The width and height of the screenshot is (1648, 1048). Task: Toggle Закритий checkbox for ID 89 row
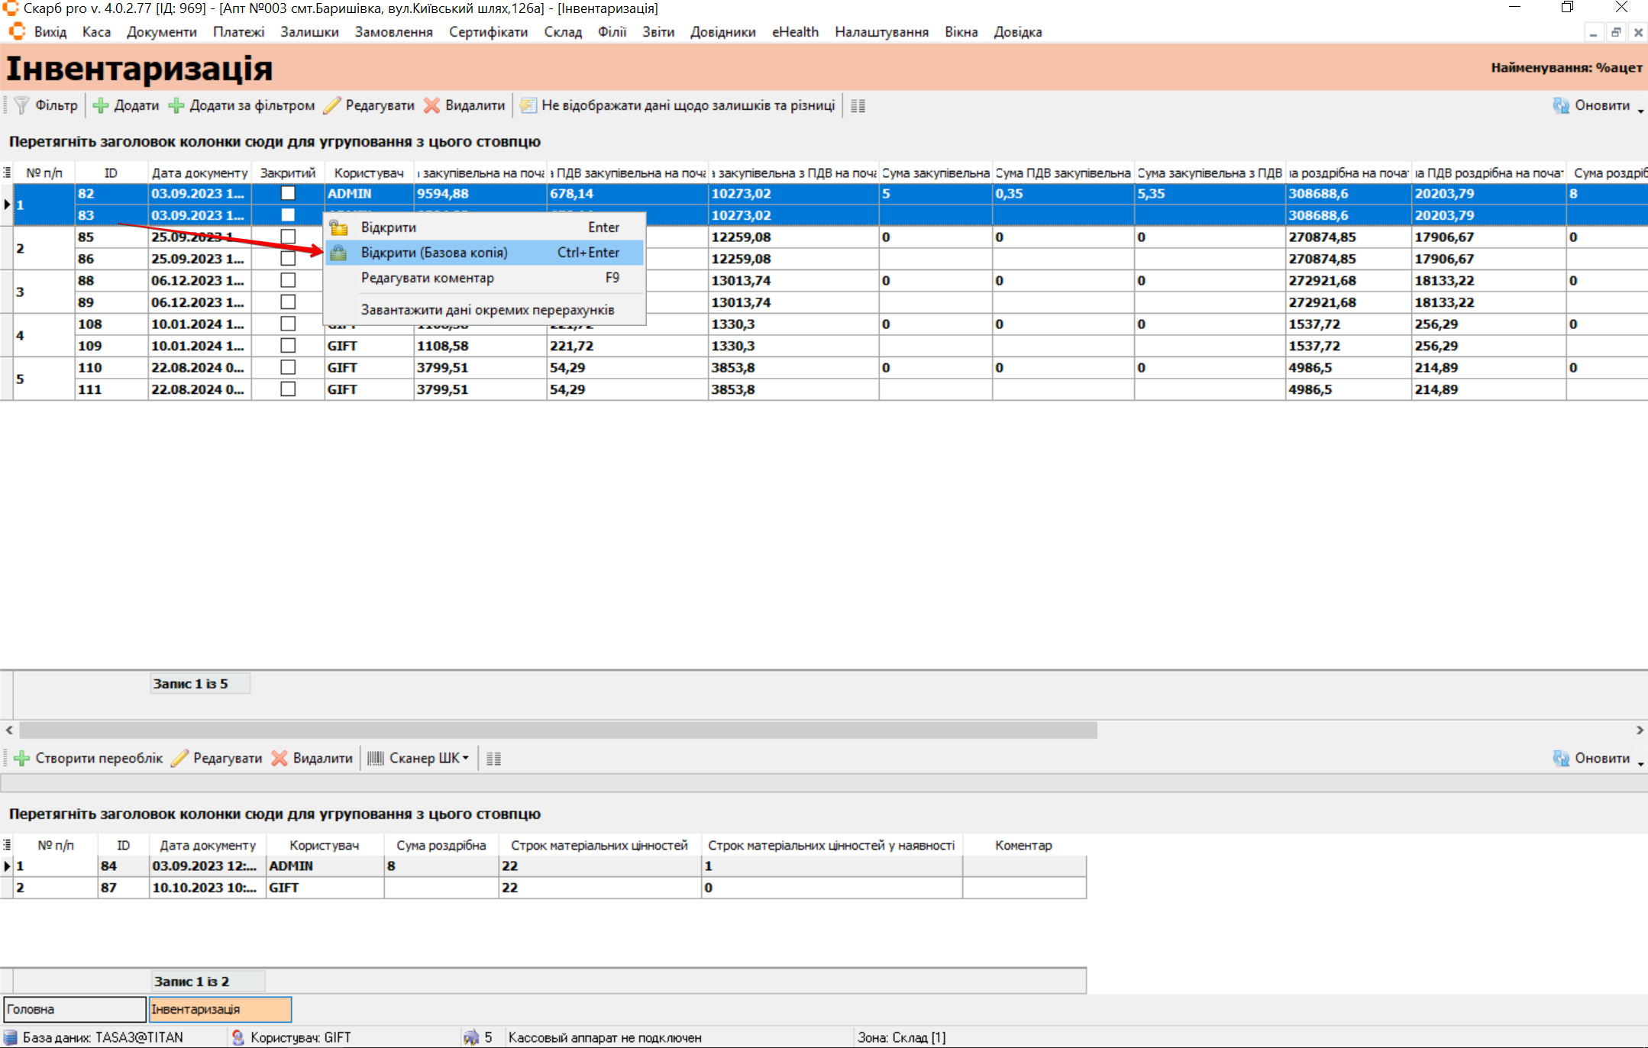pyautogui.click(x=288, y=302)
